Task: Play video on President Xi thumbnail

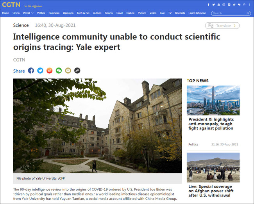Action: tap(191, 111)
